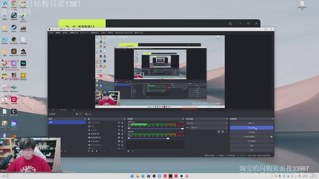319x179 pixels.
Task: Add a scene transition with the plus icon
Action: pyautogui.click(x=219, y=132)
